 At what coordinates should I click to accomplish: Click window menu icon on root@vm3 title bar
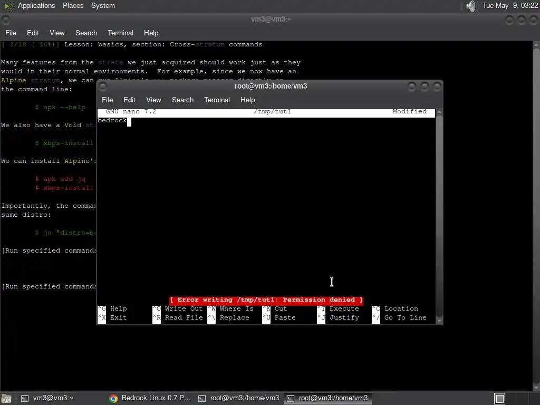pos(103,86)
